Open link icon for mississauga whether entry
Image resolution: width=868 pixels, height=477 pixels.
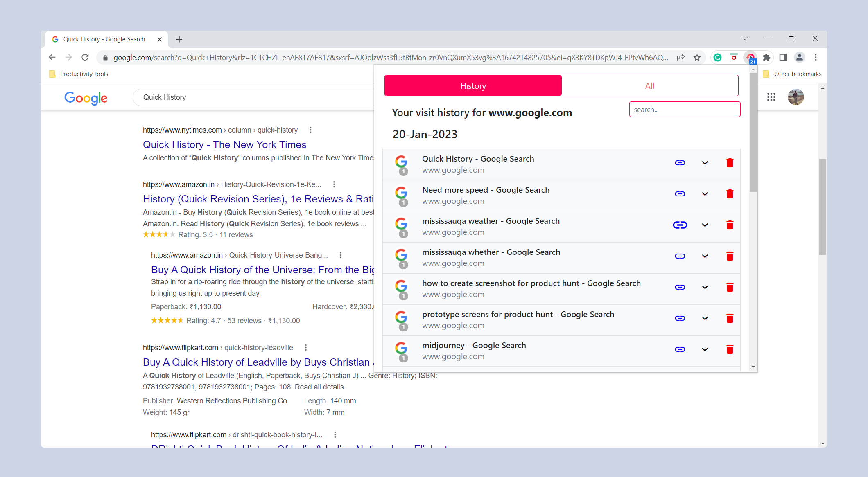tap(680, 256)
